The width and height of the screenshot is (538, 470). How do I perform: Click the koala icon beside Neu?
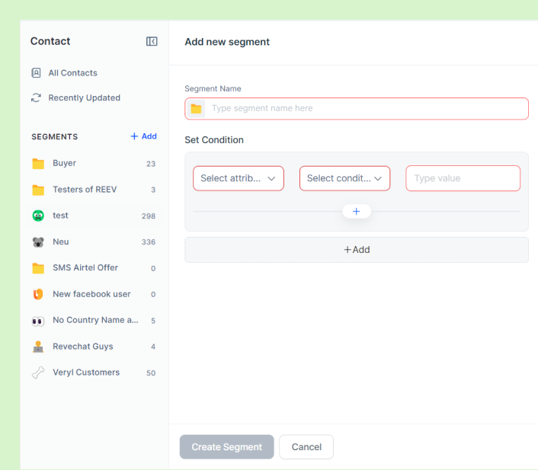38,242
